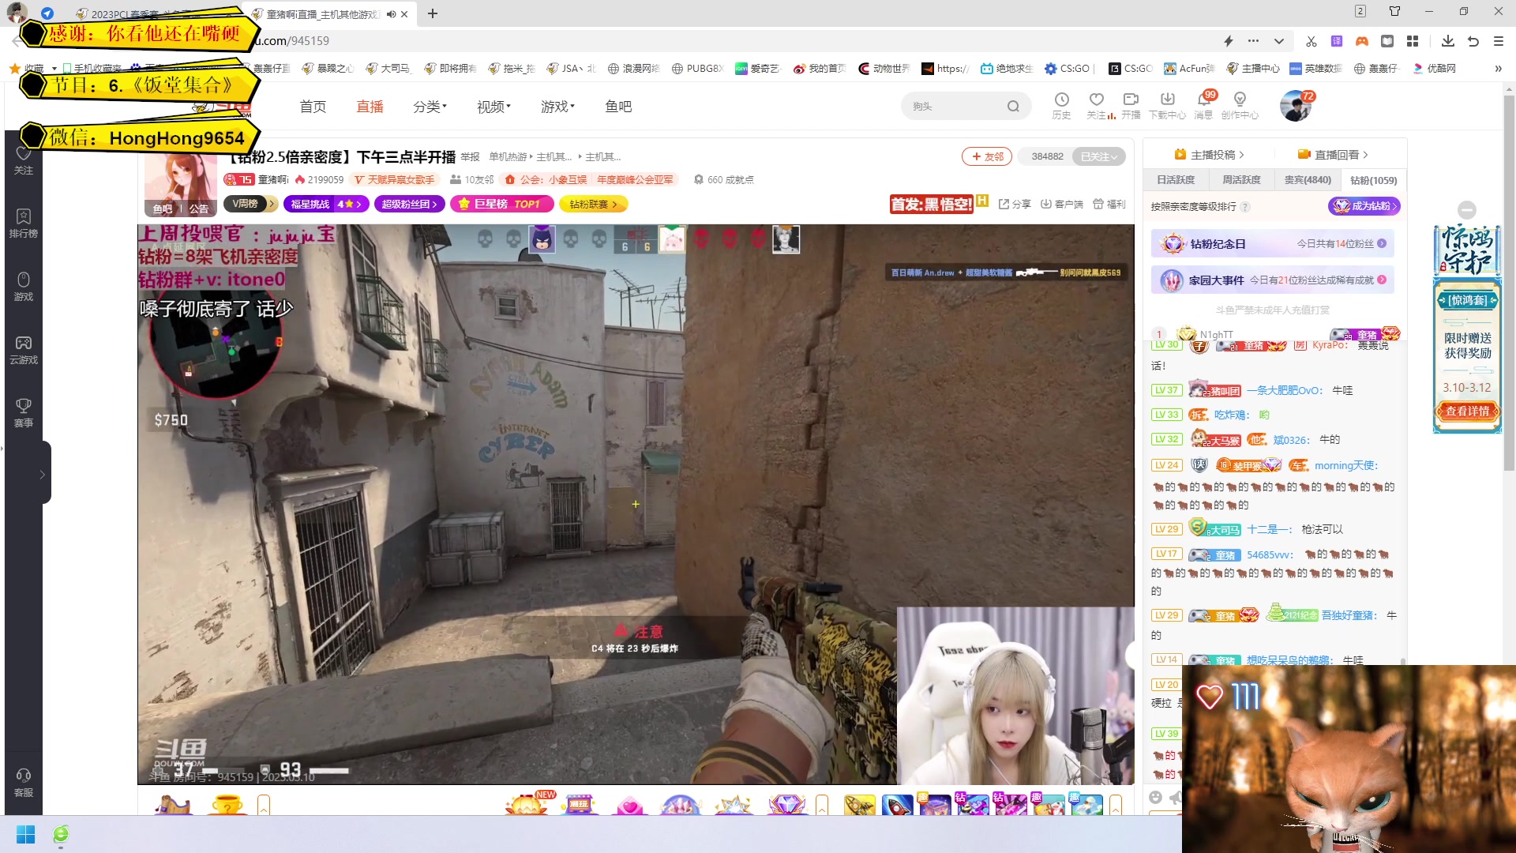Click the 成为钻粉 button
1516x853 pixels.
coord(1364,206)
